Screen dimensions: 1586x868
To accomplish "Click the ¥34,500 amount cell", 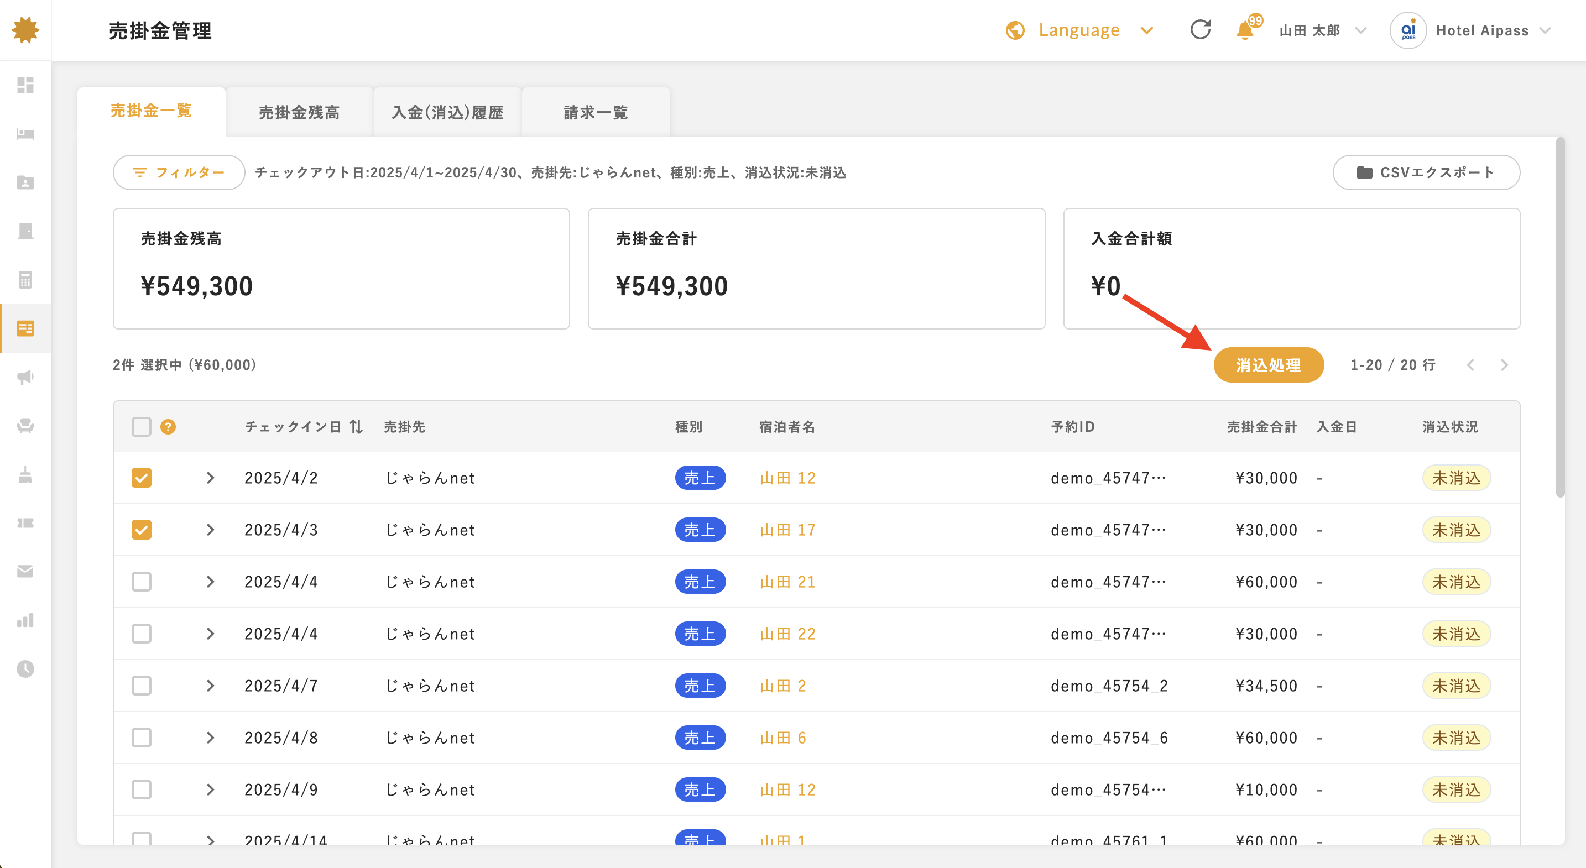I will (1266, 685).
